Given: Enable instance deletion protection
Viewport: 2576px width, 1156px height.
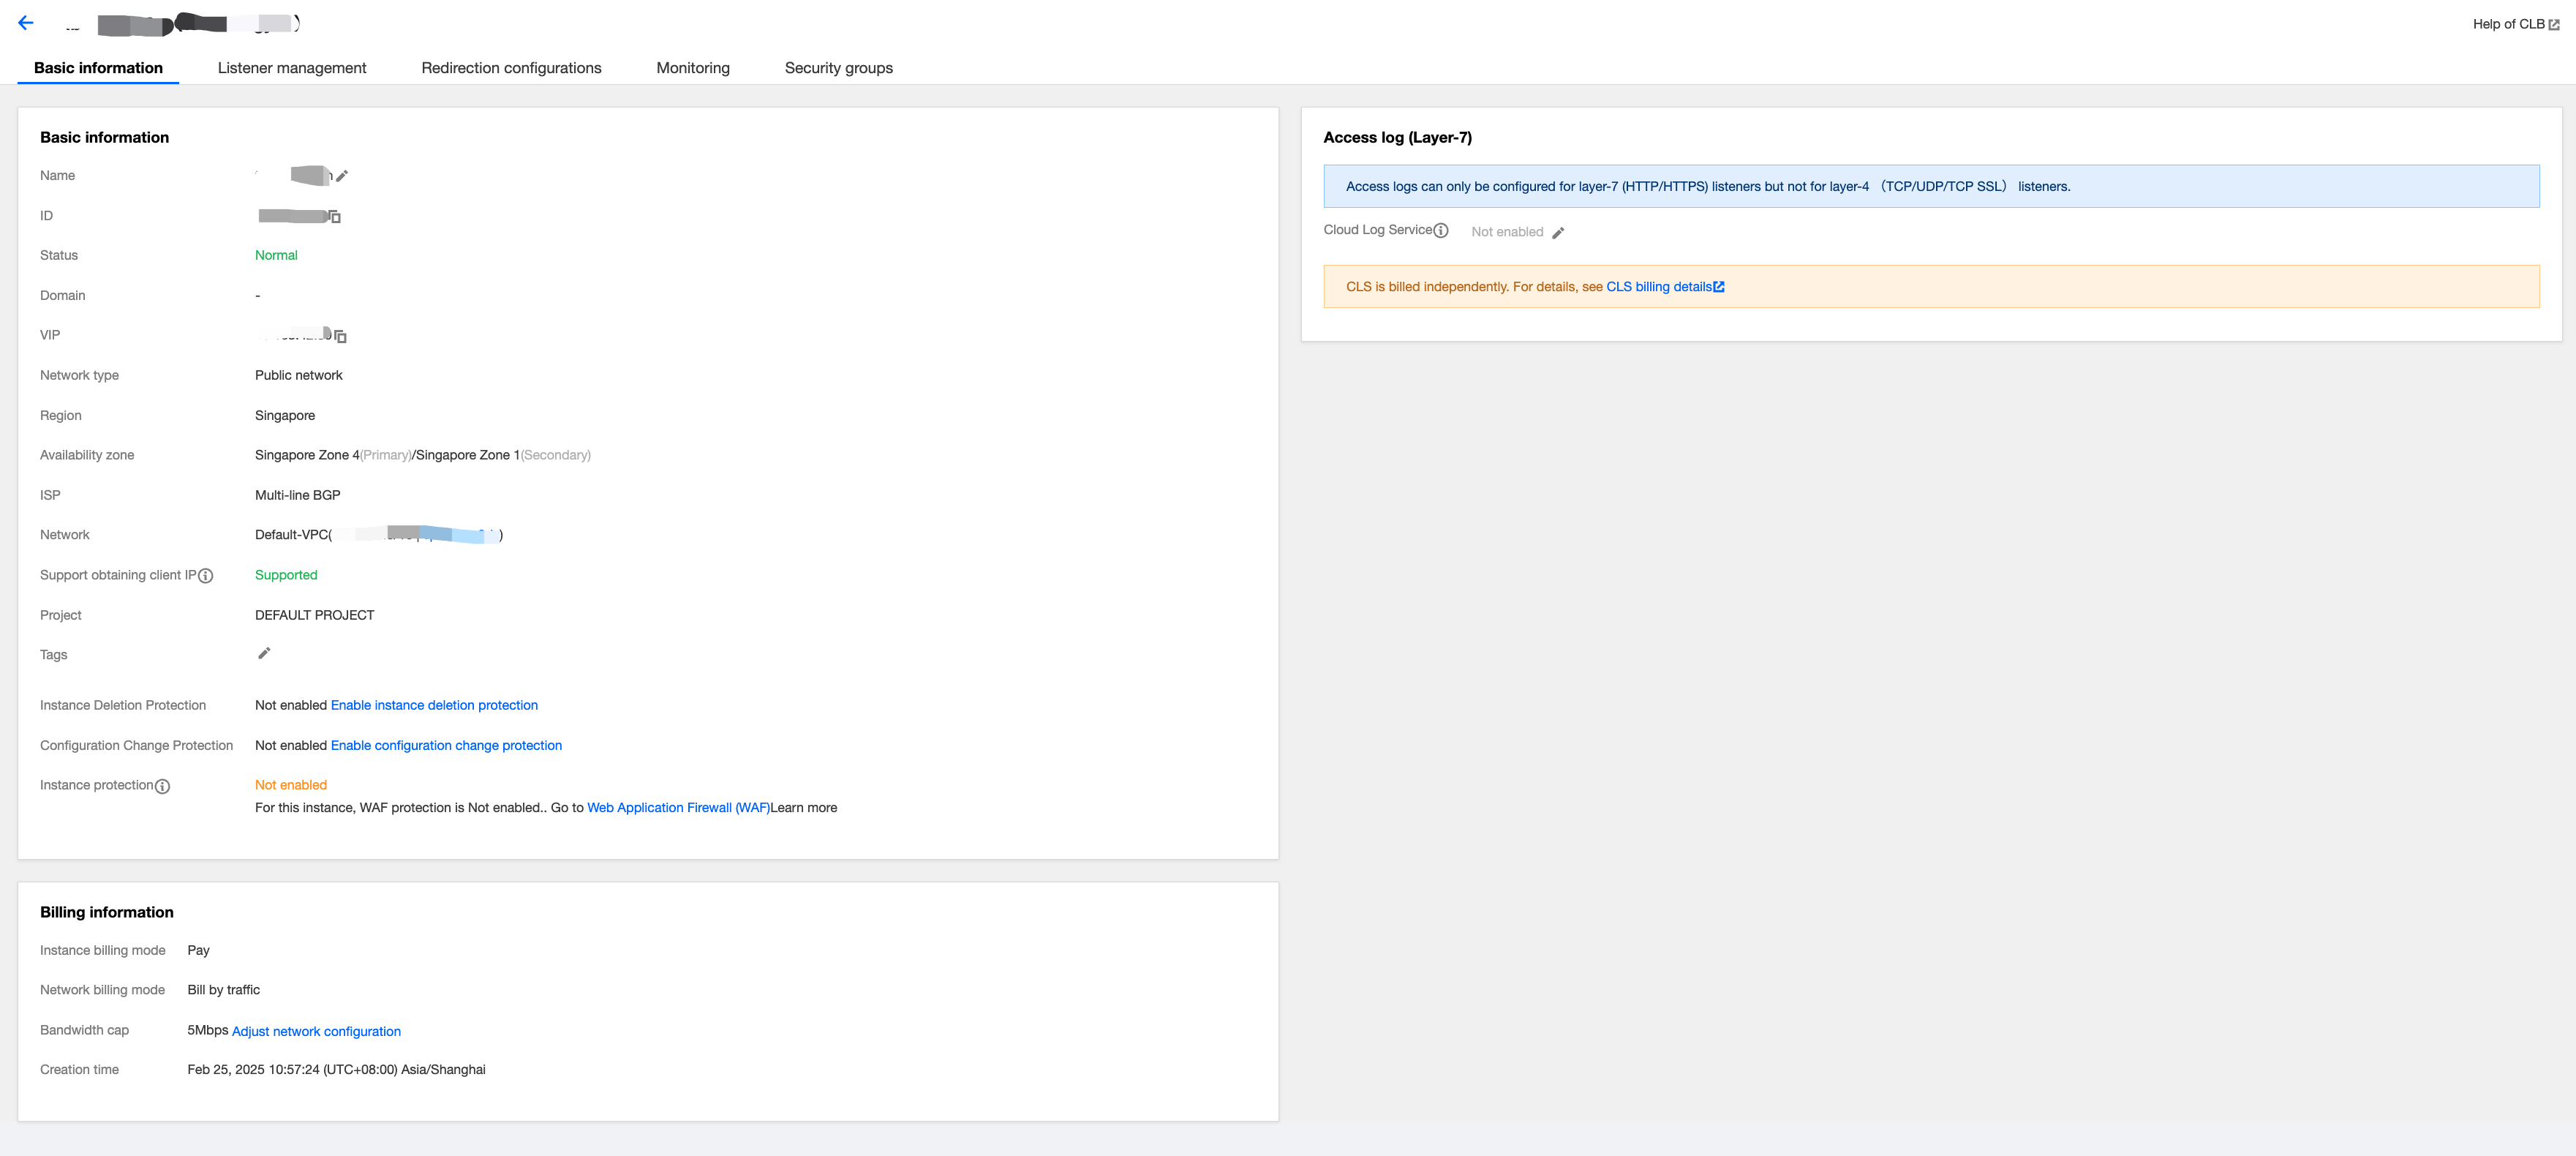Looking at the screenshot, I should [x=434, y=705].
